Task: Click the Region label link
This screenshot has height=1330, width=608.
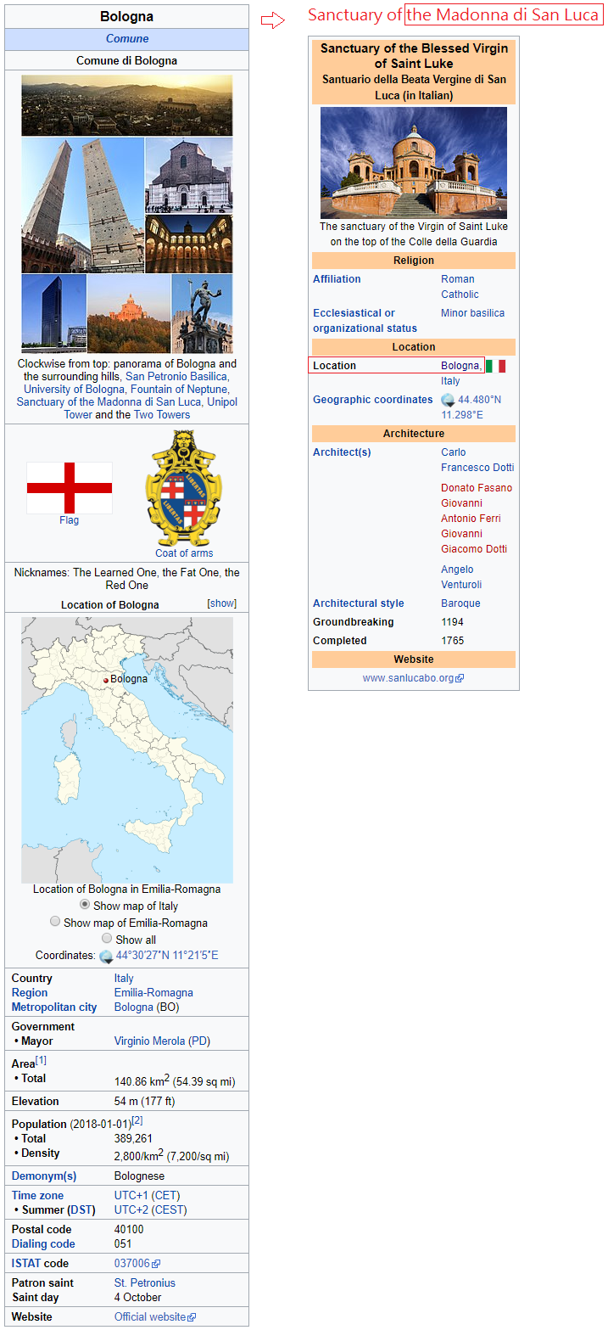Action: click(x=30, y=993)
